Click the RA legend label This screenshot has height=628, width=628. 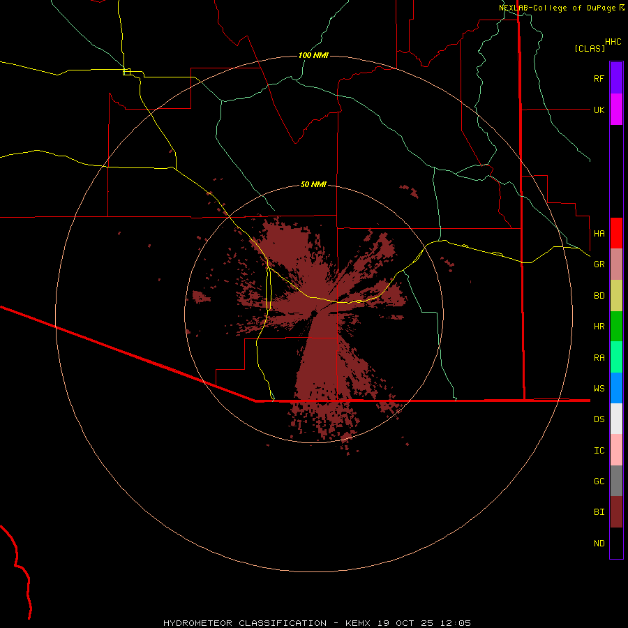click(x=599, y=358)
